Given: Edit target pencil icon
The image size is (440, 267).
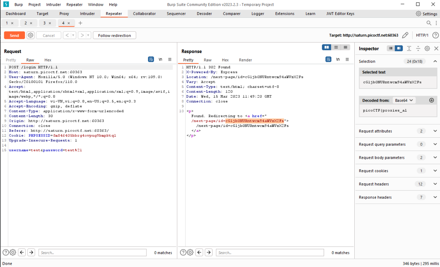Looking at the screenshot, I should point(405,35).
